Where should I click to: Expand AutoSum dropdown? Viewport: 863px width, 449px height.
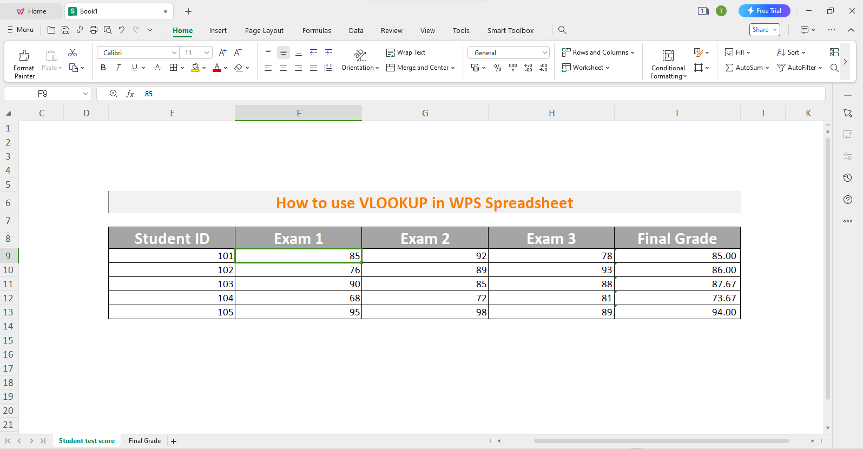coord(767,68)
